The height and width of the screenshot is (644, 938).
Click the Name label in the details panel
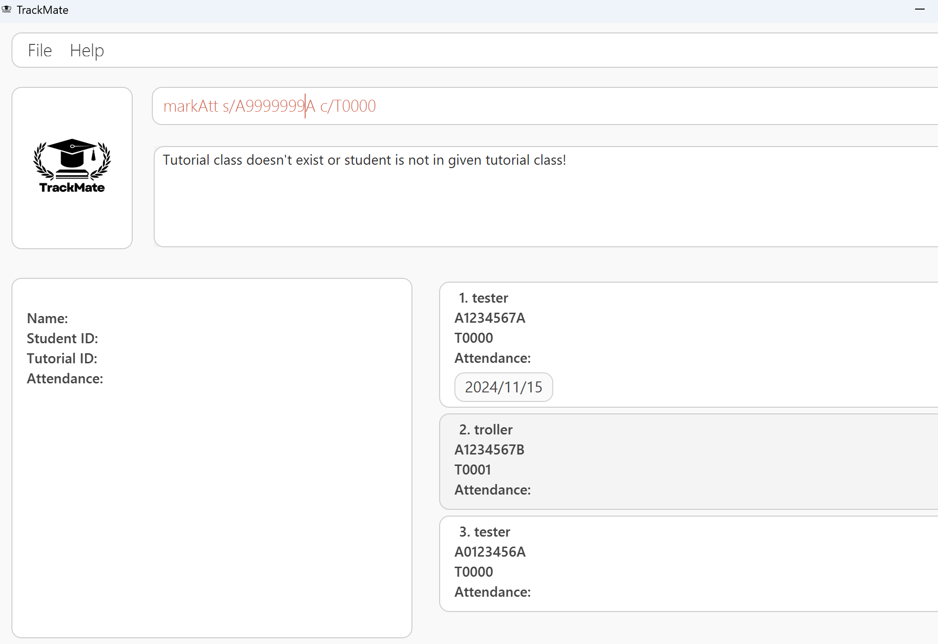pyautogui.click(x=47, y=318)
